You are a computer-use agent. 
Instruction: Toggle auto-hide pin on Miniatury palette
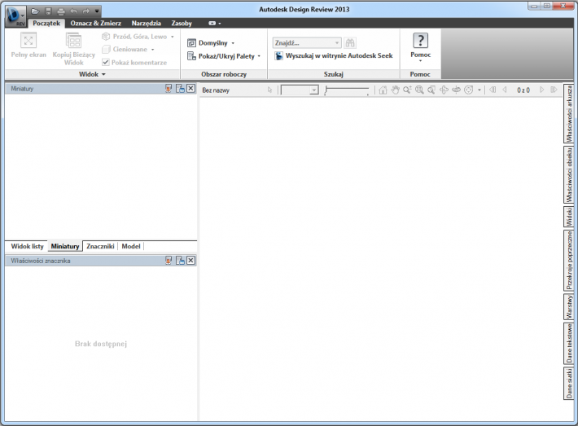tap(169, 89)
